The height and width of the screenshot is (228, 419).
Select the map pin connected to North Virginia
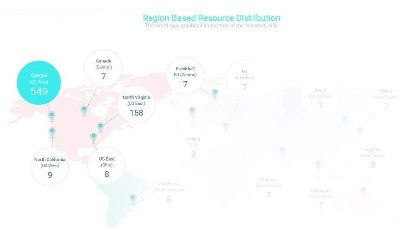click(100, 127)
